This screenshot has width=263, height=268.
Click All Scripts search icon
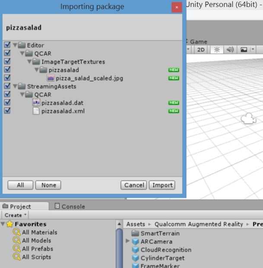(17, 257)
